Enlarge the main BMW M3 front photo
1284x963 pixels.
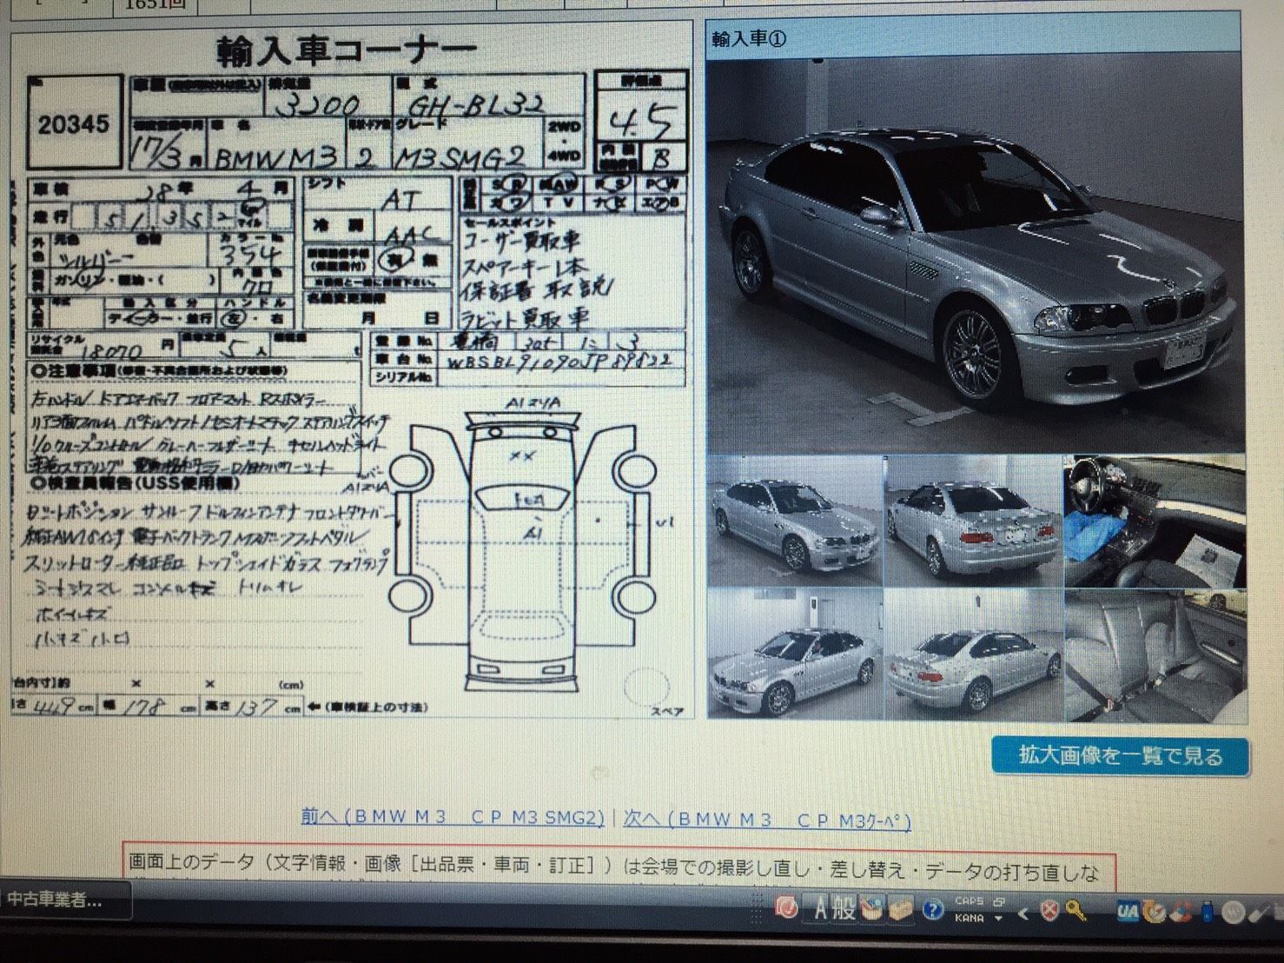(975, 255)
